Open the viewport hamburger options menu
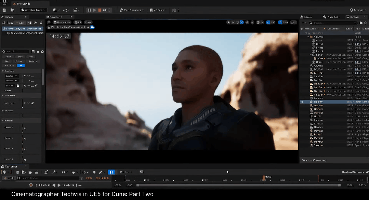The image size is (369, 200). (x=49, y=22)
